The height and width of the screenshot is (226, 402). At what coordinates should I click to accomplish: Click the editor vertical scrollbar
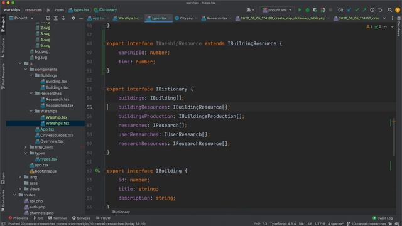tap(394, 137)
